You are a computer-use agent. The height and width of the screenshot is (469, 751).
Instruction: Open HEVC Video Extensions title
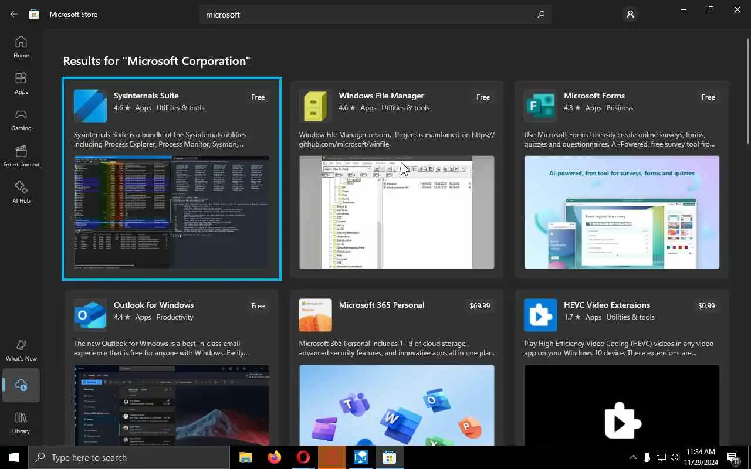(607, 305)
